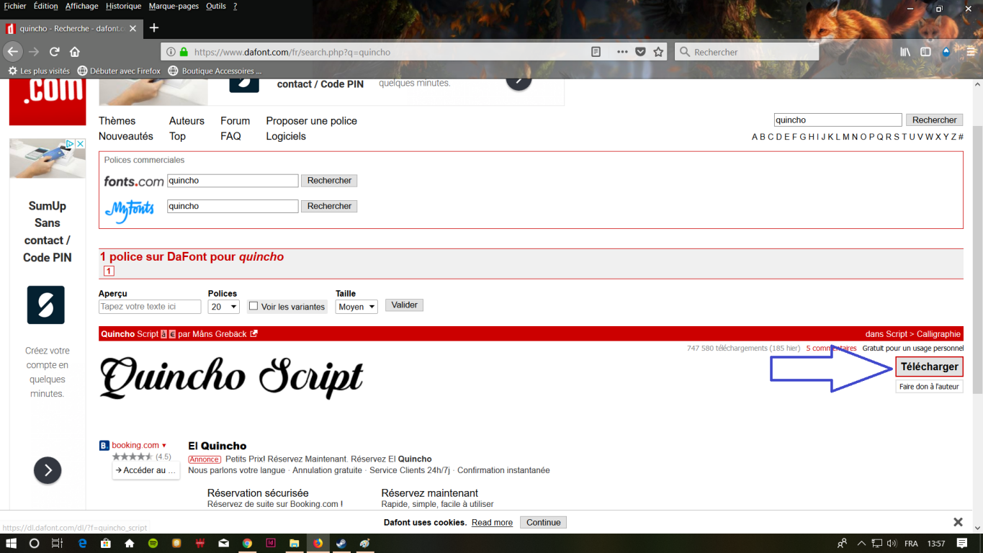This screenshot has height=553, width=983.
Task: Open the Thèmes link
Action: point(117,121)
